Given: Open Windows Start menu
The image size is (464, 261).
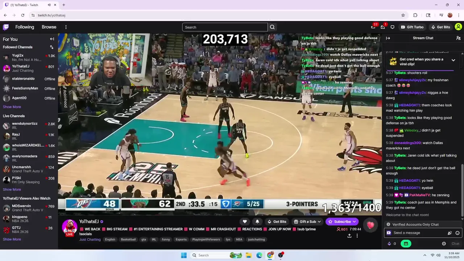Looking at the screenshot, I should (x=184, y=255).
